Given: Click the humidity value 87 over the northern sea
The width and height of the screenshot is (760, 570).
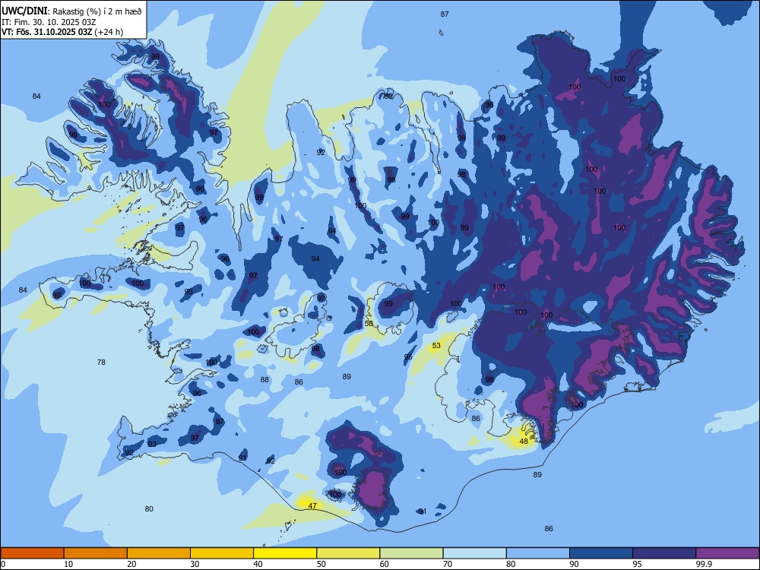Looking at the screenshot, I should (445, 14).
